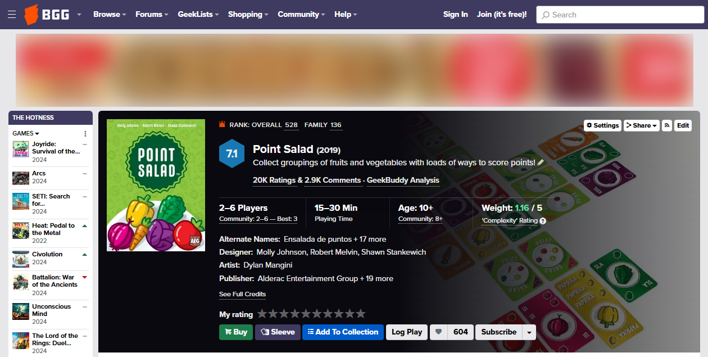
Task: Expand the GAMES filter in Hotness
Action: pyautogui.click(x=26, y=134)
